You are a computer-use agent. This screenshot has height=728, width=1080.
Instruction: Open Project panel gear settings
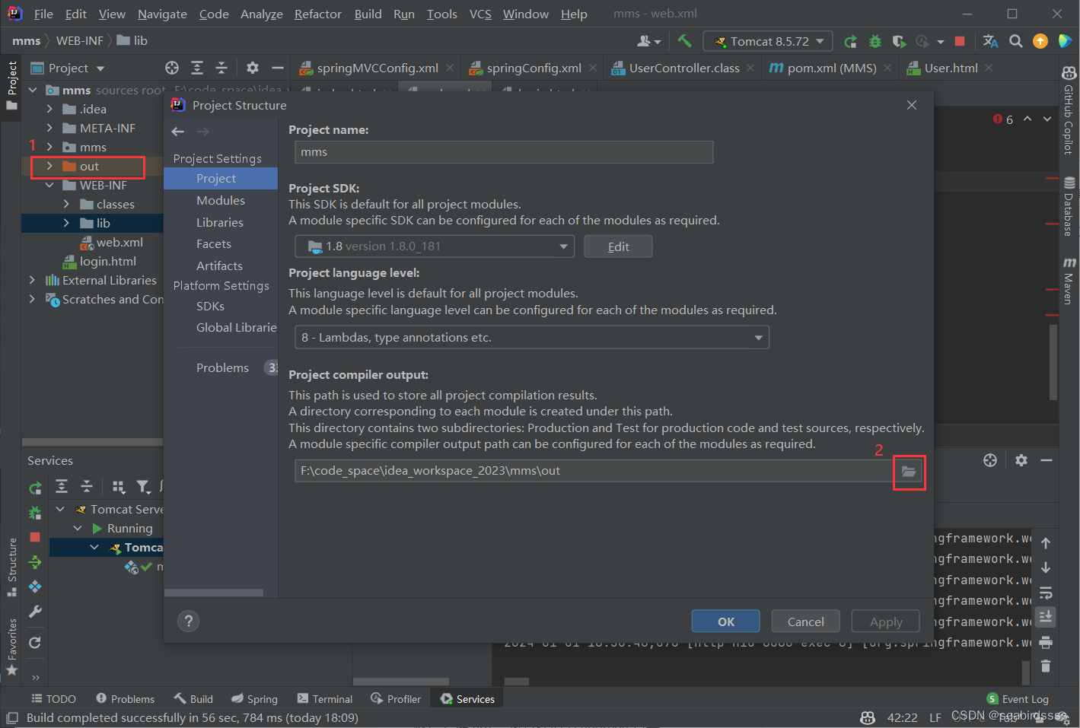coord(253,68)
